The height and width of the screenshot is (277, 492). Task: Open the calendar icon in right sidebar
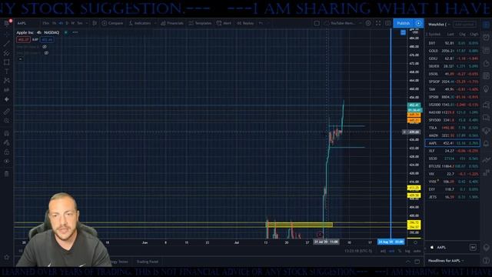pyautogui.click(x=487, y=76)
